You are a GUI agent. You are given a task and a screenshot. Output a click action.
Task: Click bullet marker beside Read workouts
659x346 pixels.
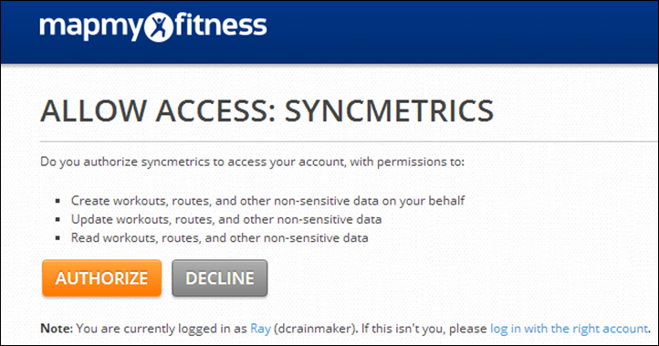point(58,238)
